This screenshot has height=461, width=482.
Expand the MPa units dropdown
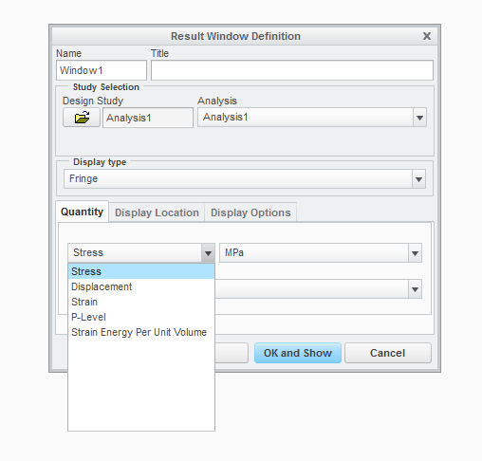point(415,253)
